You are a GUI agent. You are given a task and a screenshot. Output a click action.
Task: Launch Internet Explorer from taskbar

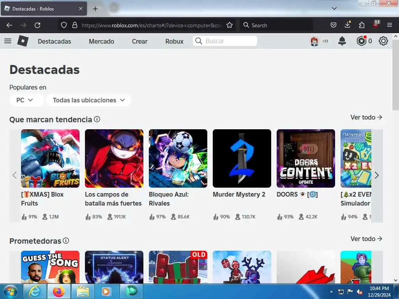pyautogui.click(x=34, y=291)
